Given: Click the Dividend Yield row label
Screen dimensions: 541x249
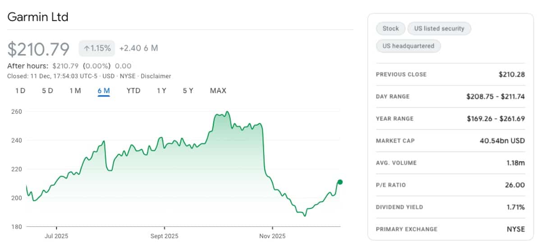Looking at the screenshot, I should [x=399, y=207].
